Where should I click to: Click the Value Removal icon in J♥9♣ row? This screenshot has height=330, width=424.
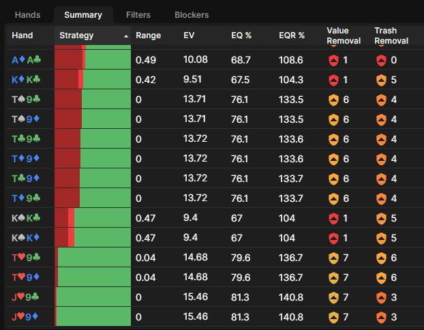(333, 297)
